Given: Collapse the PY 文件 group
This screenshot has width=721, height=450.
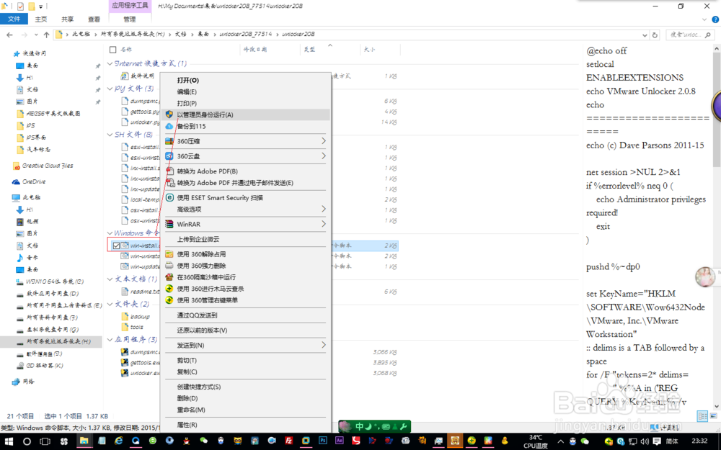Looking at the screenshot, I should coord(110,88).
